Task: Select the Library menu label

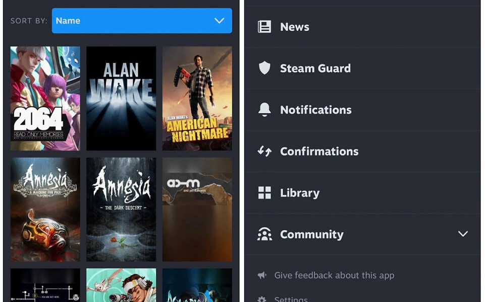Action: pos(300,193)
